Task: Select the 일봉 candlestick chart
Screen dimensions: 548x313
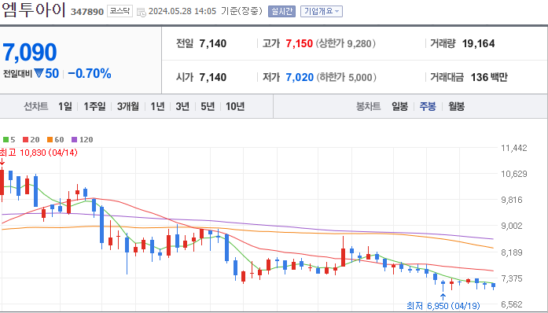Action: 399,106
